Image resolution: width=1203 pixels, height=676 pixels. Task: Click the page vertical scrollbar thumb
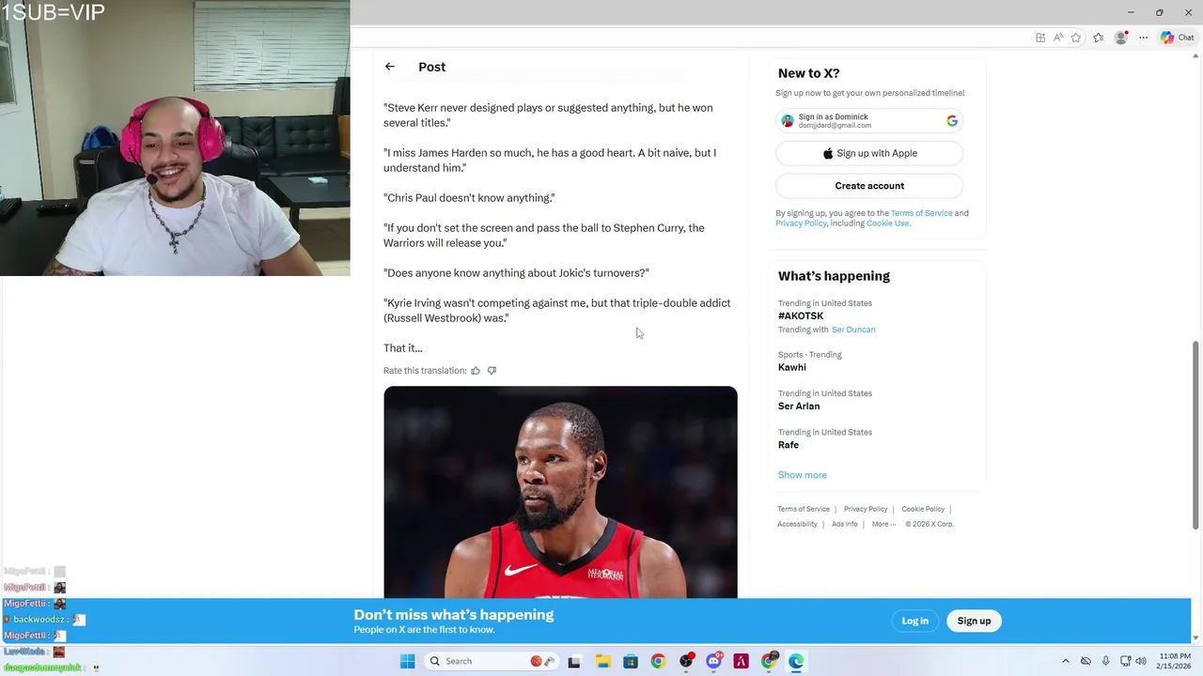point(1195,435)
